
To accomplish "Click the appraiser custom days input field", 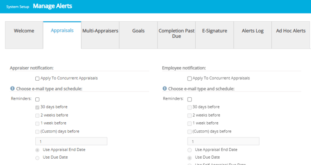I will (x=71, y=141).
